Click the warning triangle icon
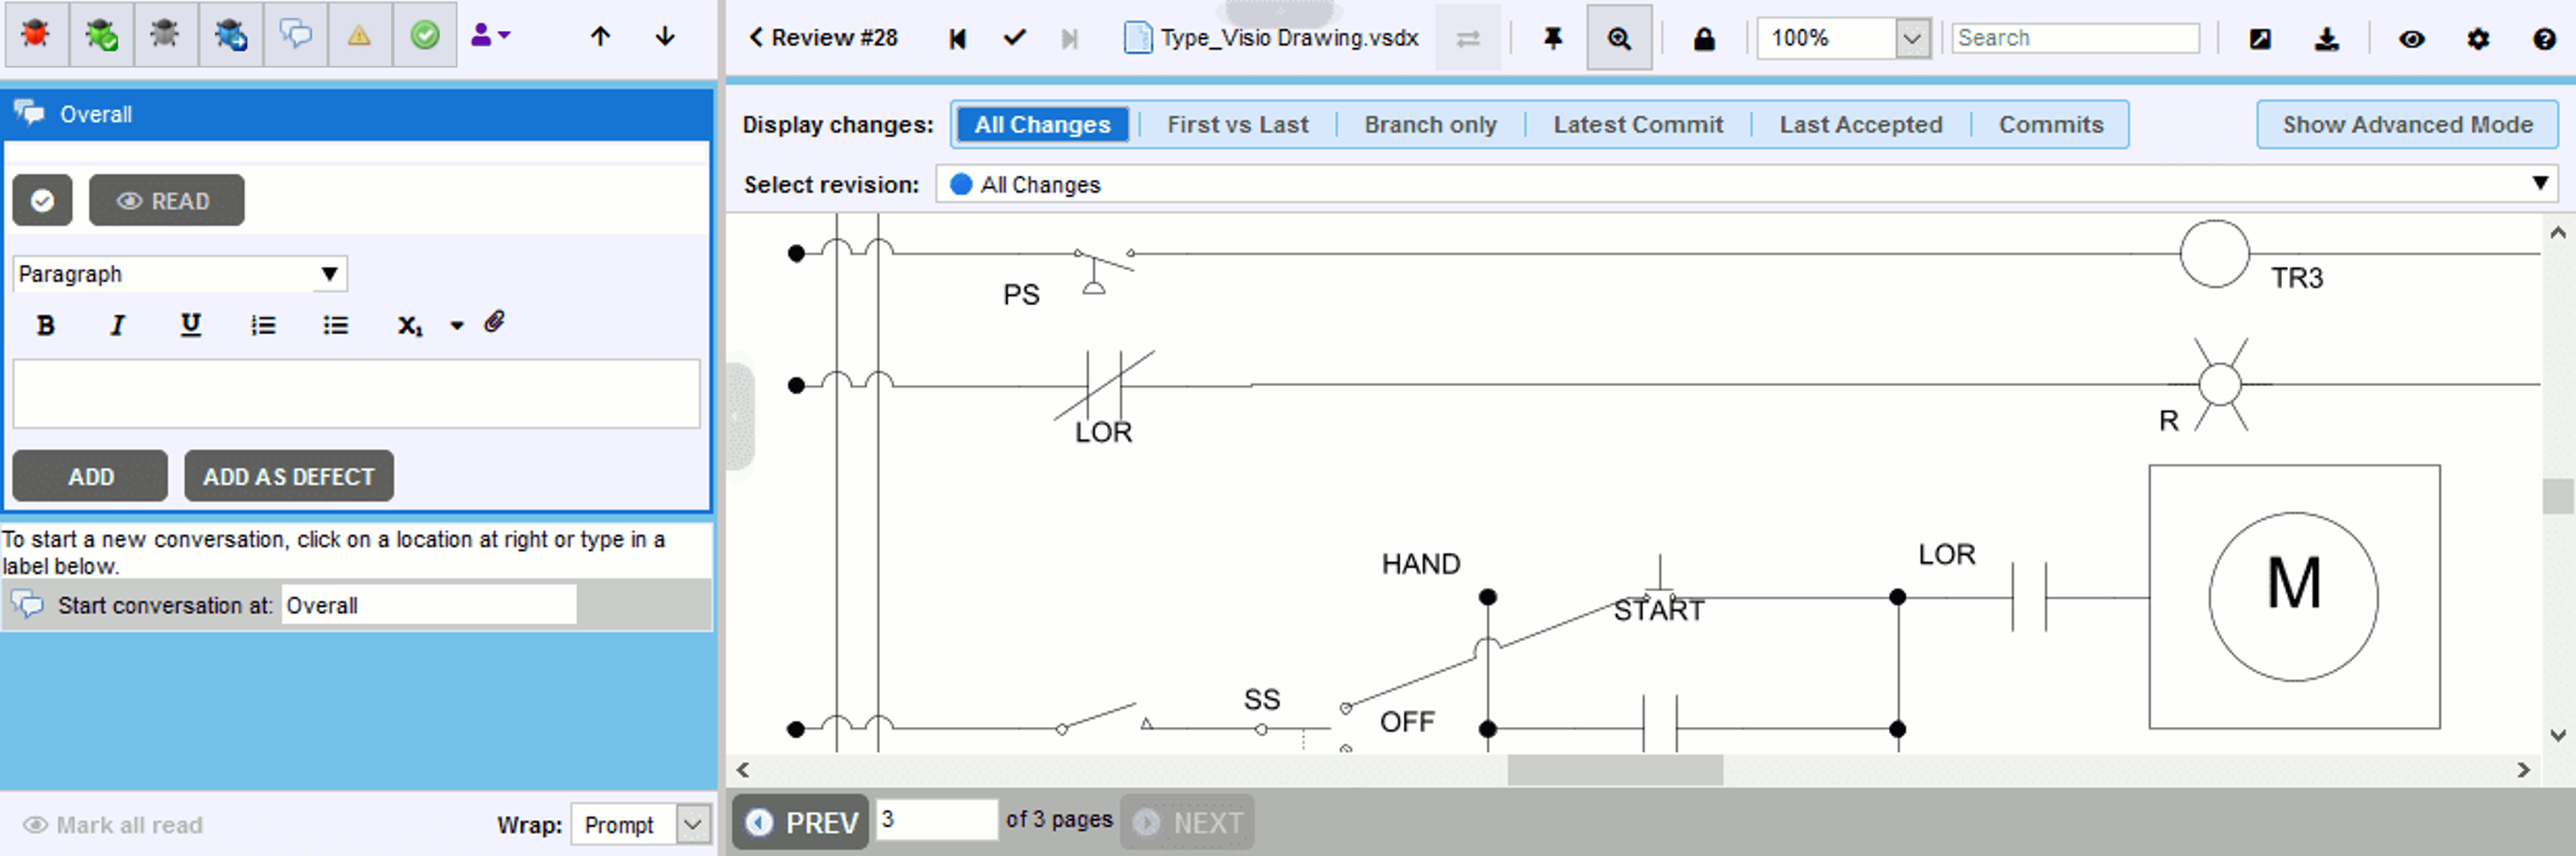2576x856 pixels. [360, 36]
